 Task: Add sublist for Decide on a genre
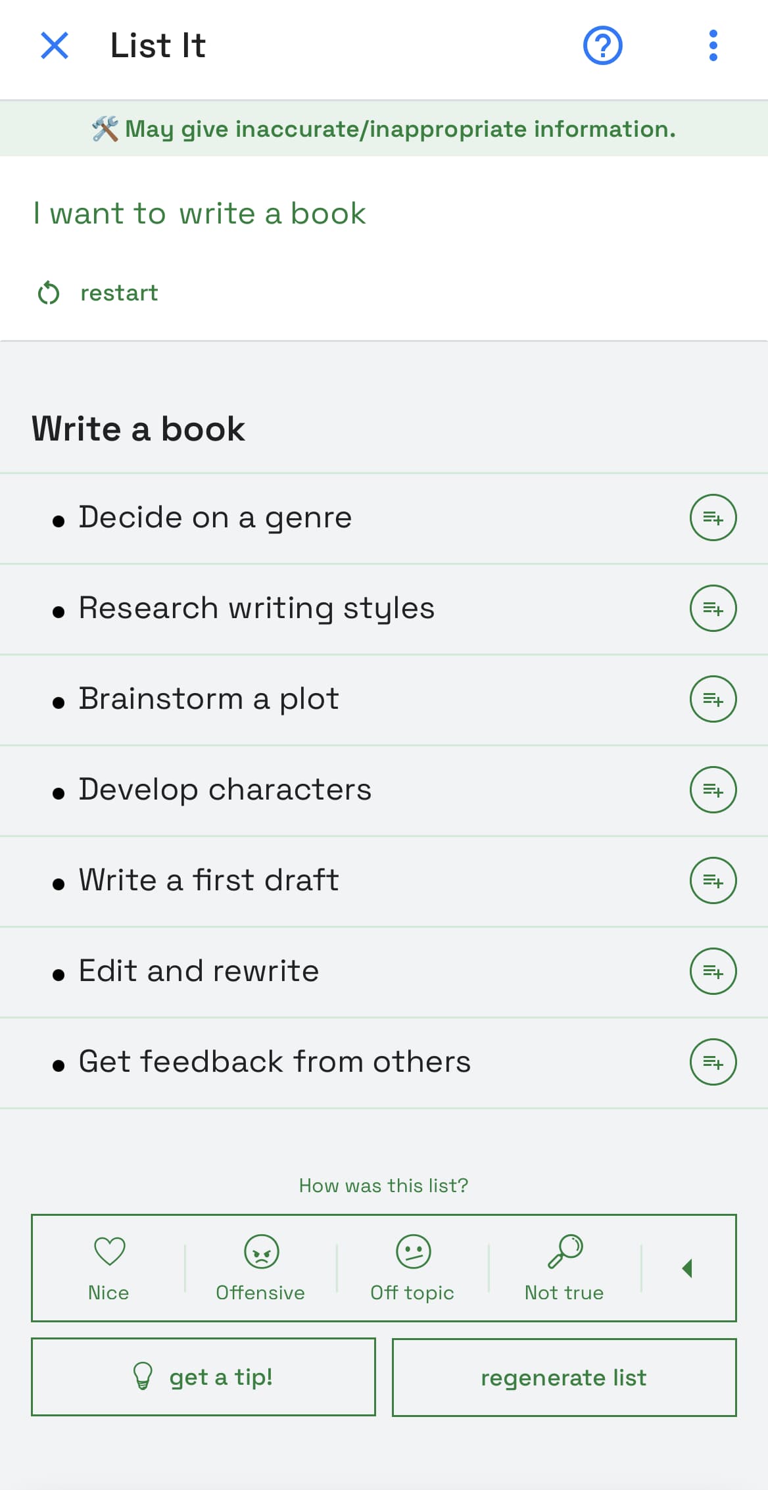(713, 518)
